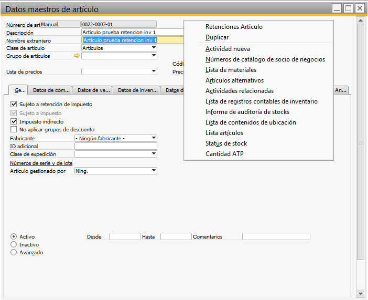The image size is (368, 300).
Task: Toggle Sujeto a retención de impuesto checkbox
Action: click(x=14, y=105)
